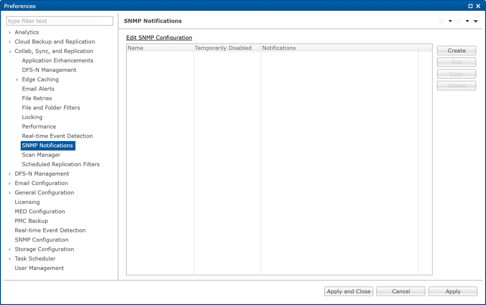Click the Apply button
486x305 pixels.
453,292
